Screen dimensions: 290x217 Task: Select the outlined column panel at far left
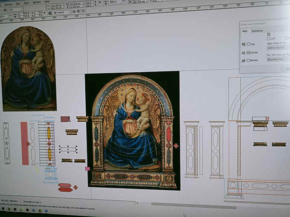pos(7,143)
